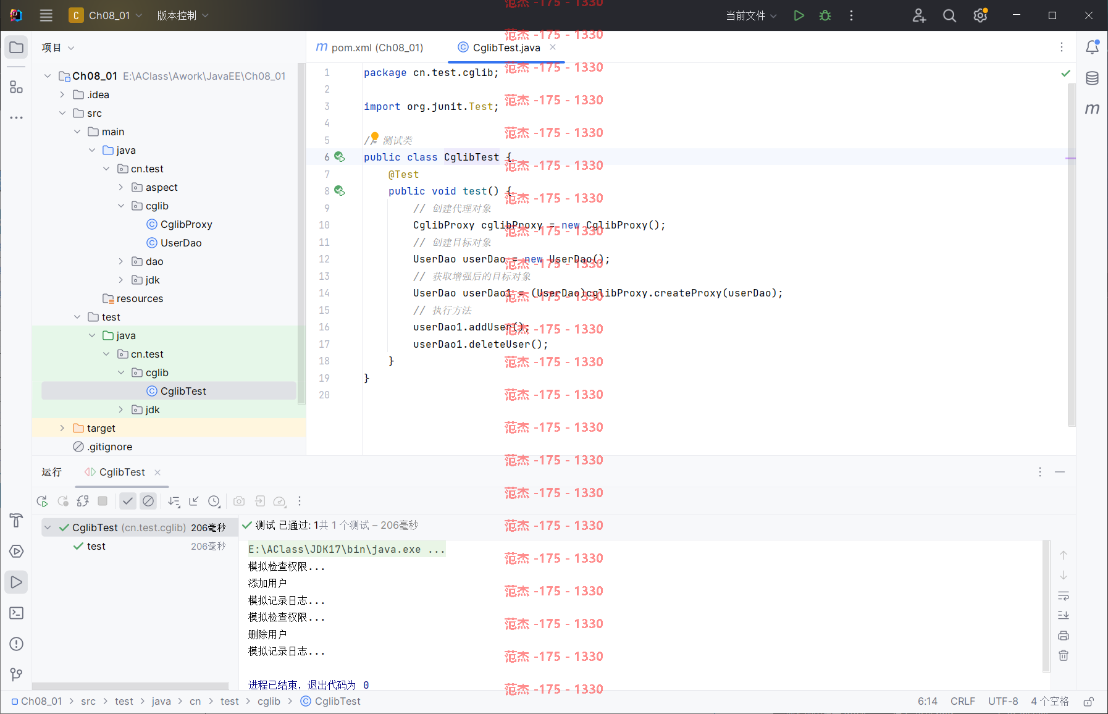This screenshot has height=714, width=1108.
Task: Open the Maven tool window
Action: [x=1092, y=109]
